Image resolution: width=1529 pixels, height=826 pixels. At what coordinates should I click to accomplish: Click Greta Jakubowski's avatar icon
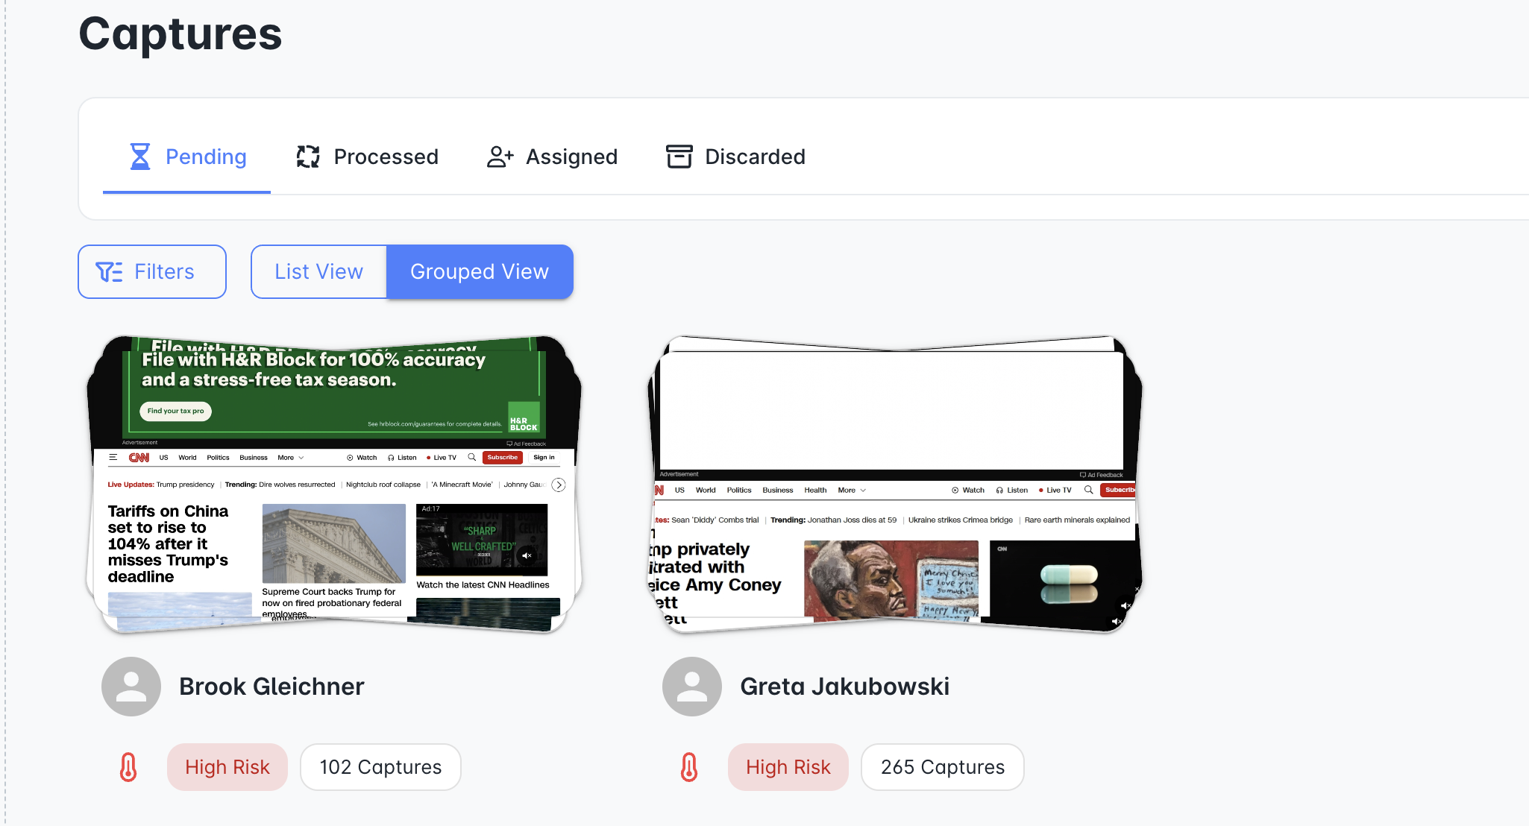692,687
